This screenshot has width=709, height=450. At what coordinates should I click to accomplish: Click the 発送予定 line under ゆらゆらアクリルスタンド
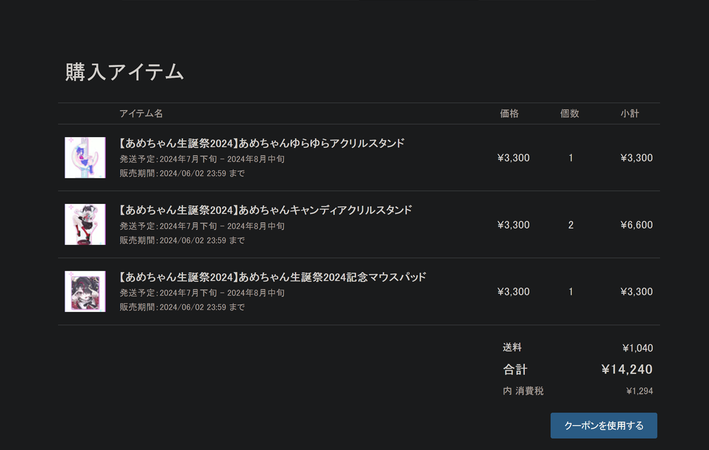coord(202,159)
